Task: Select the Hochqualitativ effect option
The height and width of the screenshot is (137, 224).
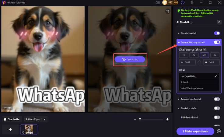Action: click(x=199, y=76)
